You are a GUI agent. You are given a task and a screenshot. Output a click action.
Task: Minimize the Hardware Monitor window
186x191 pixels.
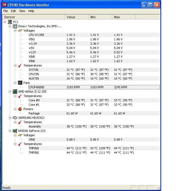tap(144, 5)
